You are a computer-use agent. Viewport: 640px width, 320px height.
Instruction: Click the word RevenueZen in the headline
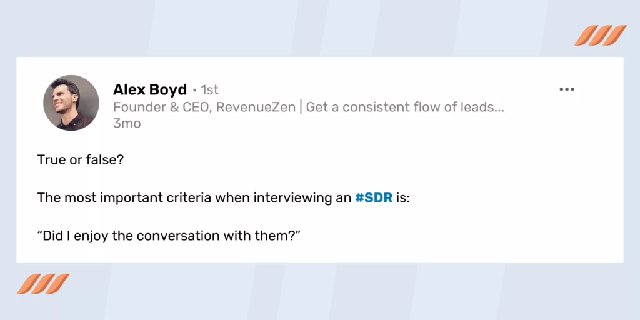tap(256, 107)
